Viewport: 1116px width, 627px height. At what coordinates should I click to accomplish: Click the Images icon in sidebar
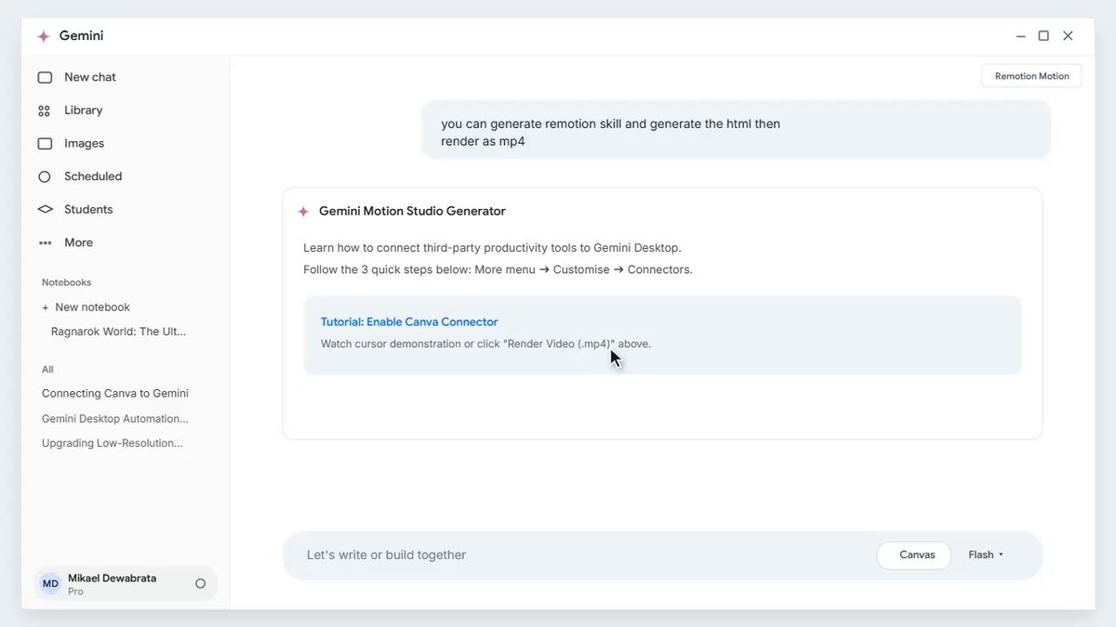click(45, 144)
